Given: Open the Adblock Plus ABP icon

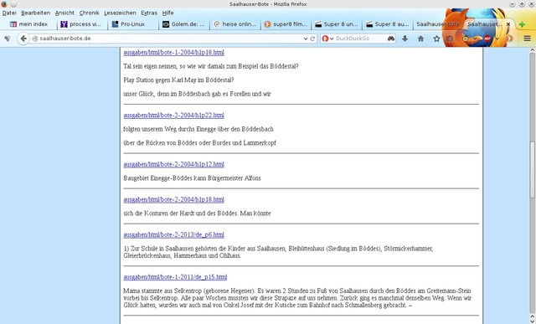Looking at the screenshot, I should (x=487, y=39).
